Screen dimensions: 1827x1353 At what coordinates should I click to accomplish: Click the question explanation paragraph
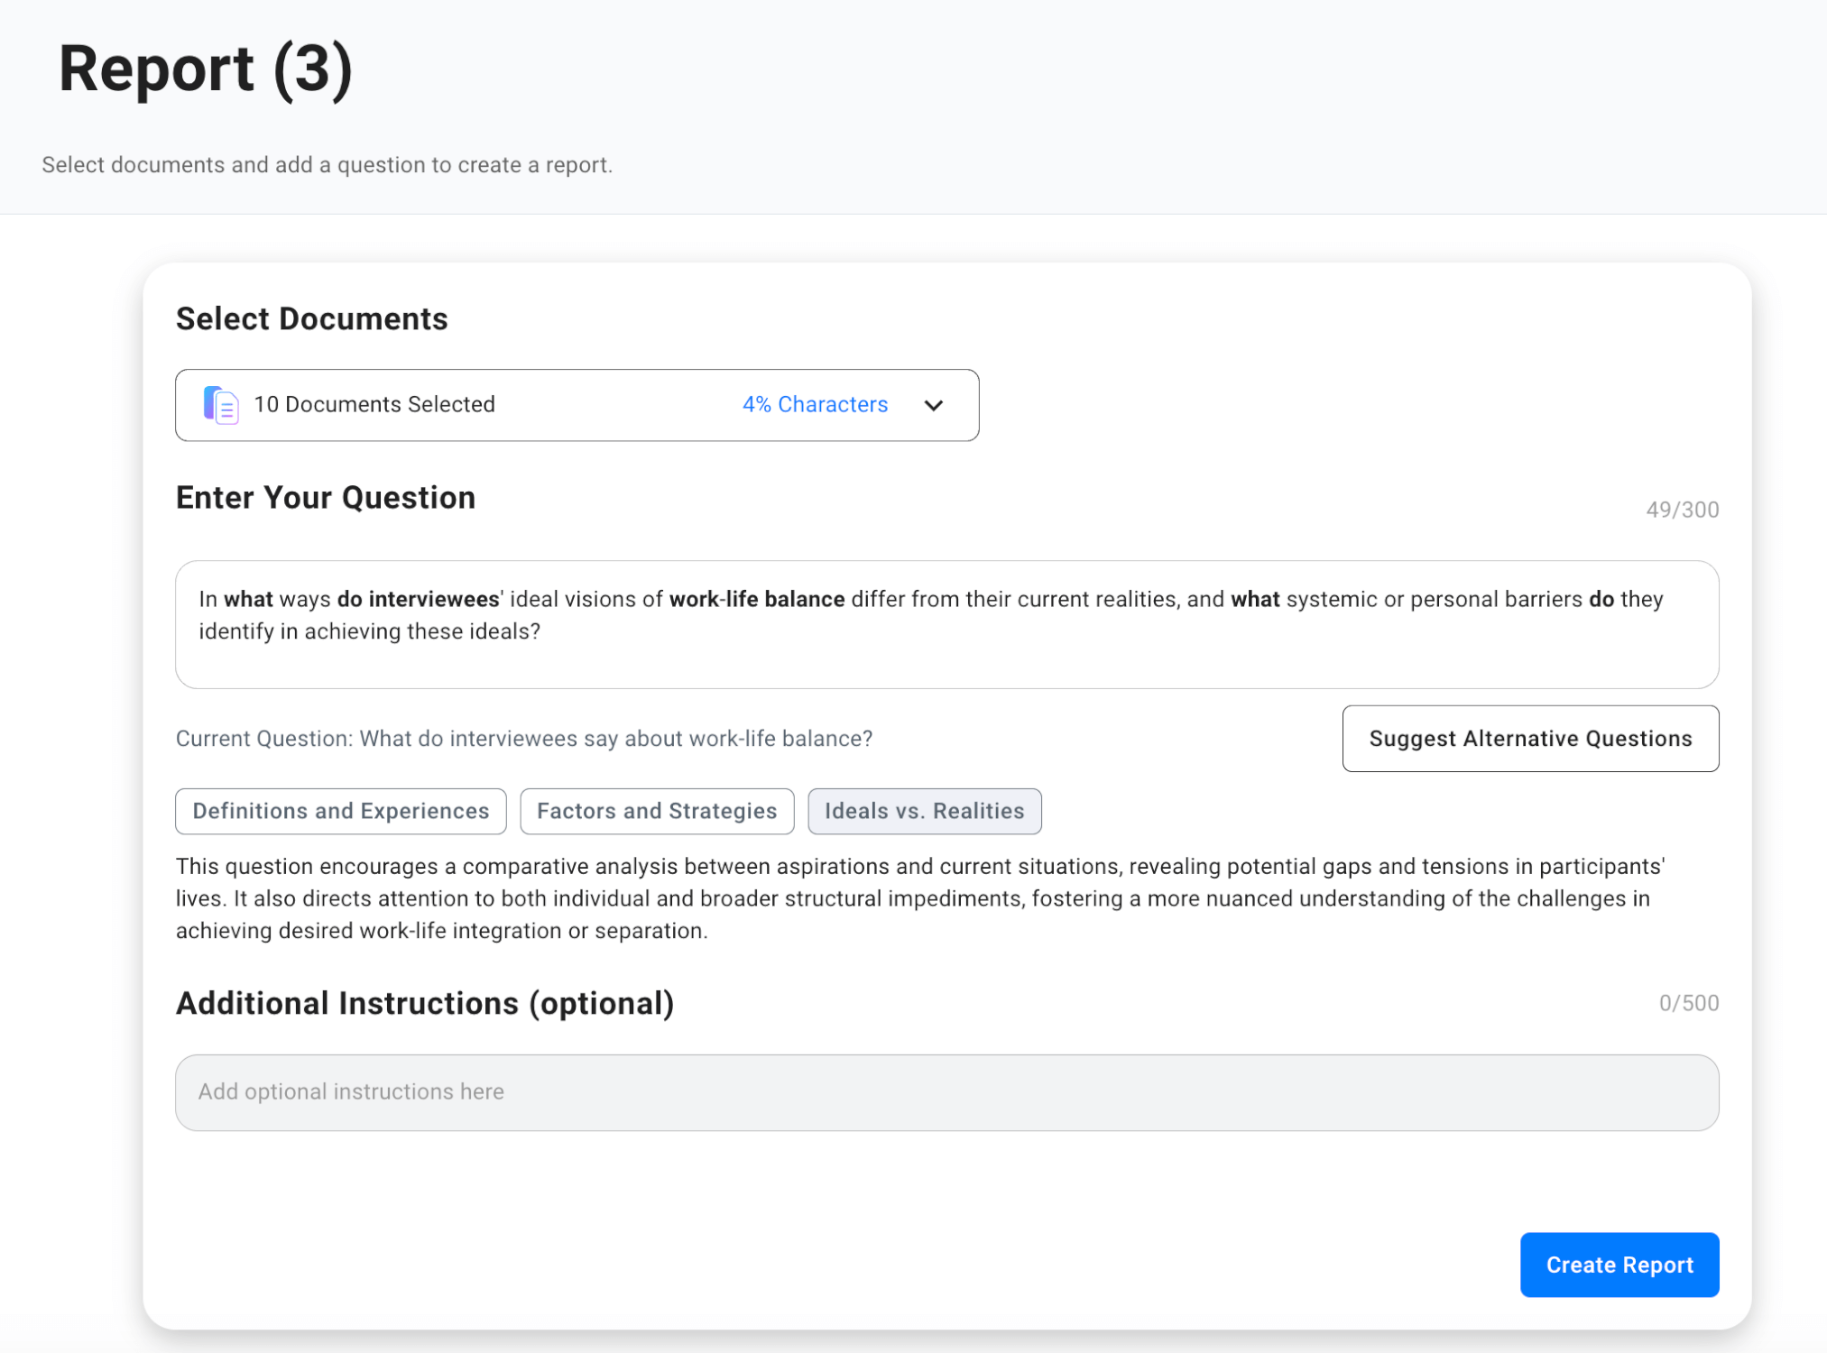click(x=920, y=898)
